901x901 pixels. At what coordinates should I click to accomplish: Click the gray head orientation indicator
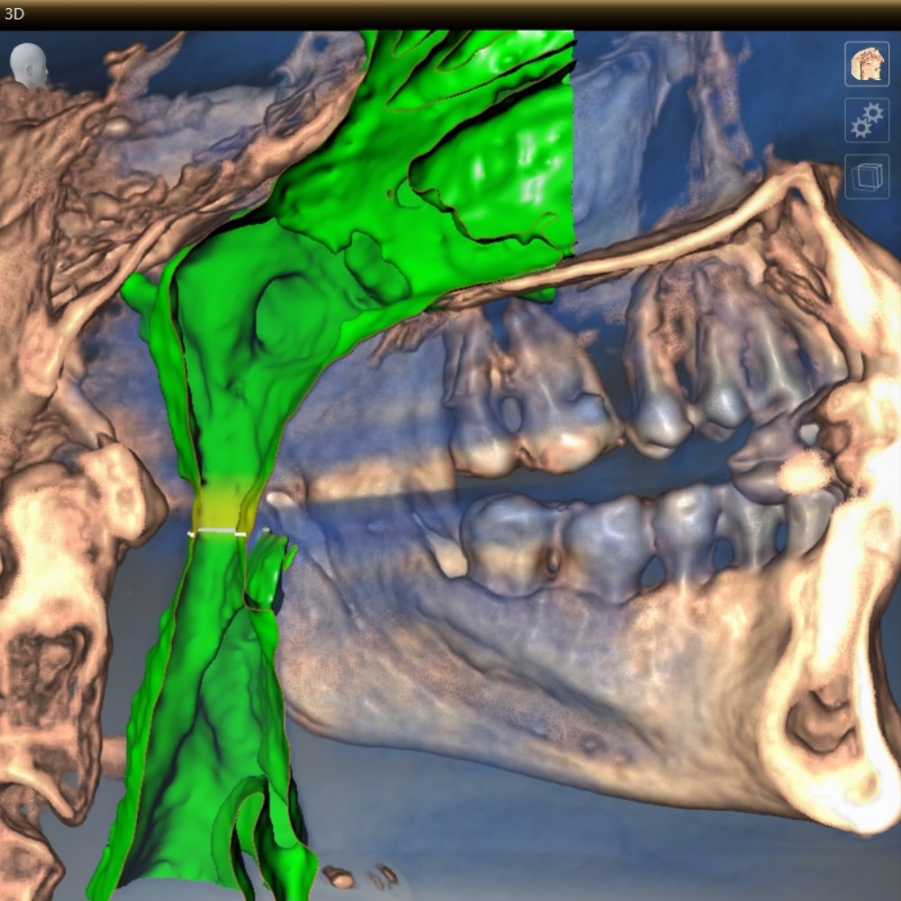pos(30,65)
